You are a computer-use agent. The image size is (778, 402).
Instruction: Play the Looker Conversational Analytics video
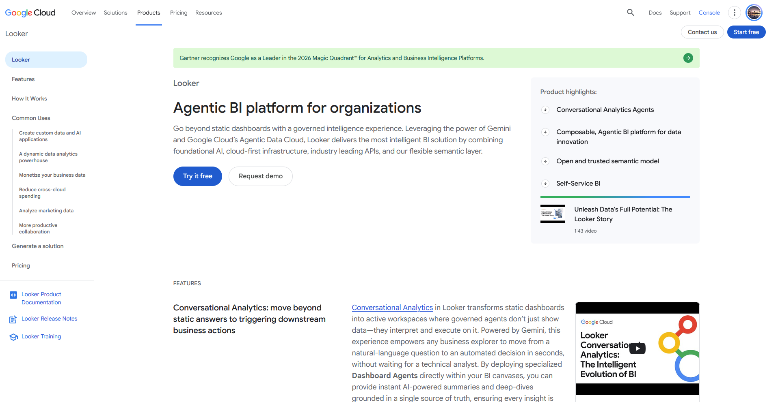(637, 348)
